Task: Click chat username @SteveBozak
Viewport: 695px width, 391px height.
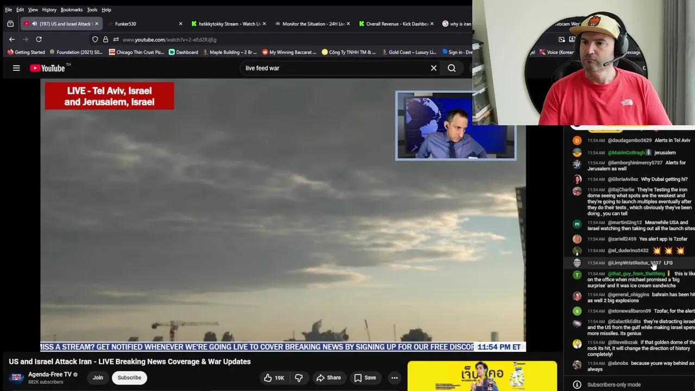Action: click(x=623, y=342)
